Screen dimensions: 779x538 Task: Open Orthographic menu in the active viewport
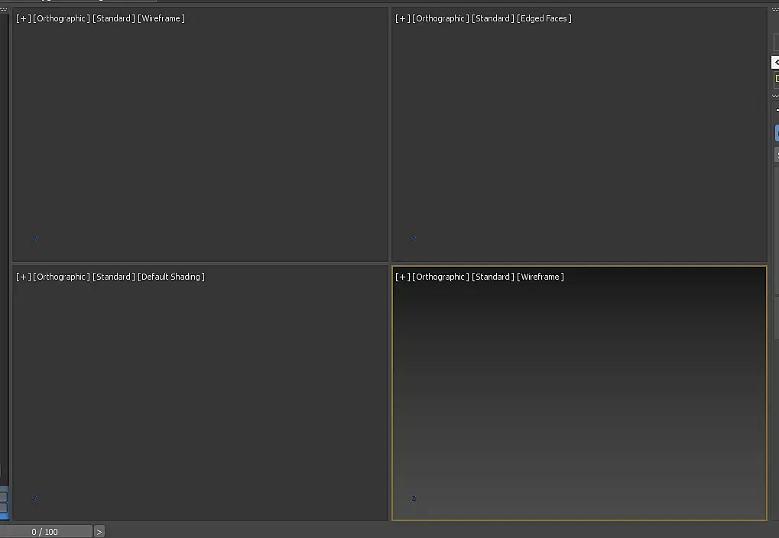[x=440, y=277]
